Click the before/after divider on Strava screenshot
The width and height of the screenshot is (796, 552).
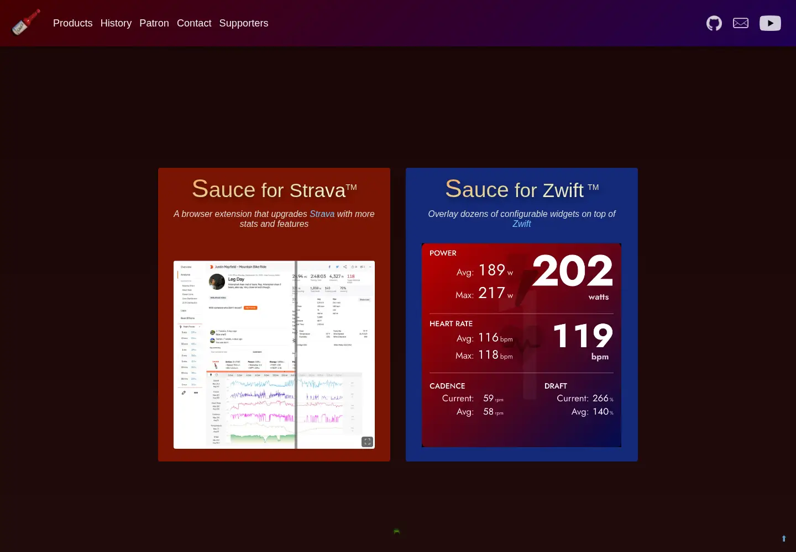point(296,355)
